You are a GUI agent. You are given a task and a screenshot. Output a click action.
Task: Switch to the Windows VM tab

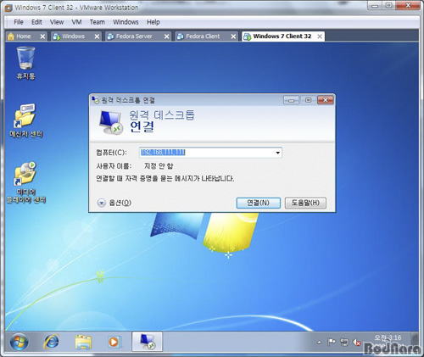click(x=73, y=36)
